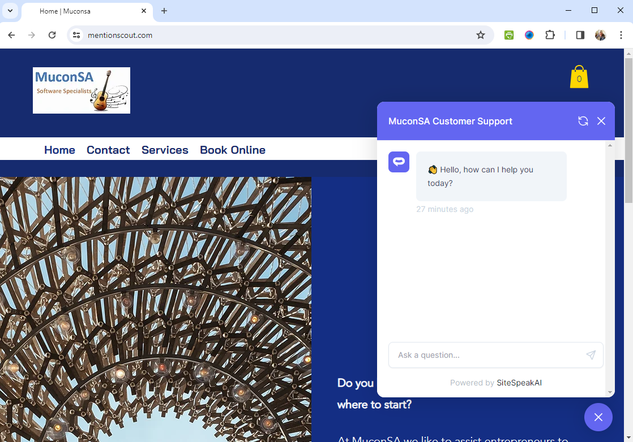Bookmark this page with the star icon

point(481,35)
